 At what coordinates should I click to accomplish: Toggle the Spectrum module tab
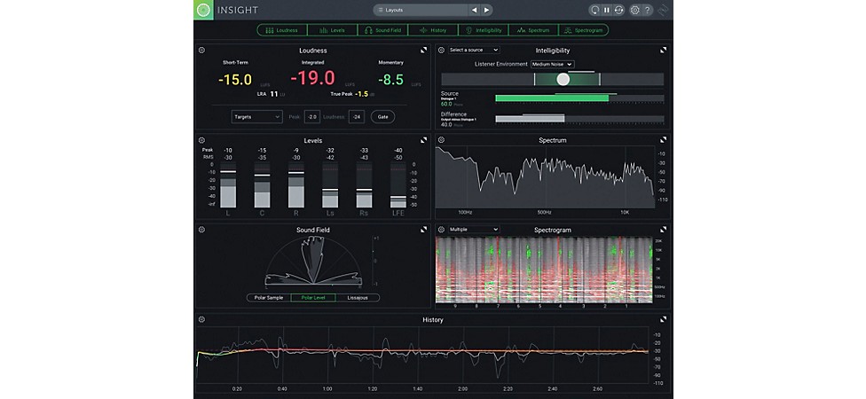[533, 30]
